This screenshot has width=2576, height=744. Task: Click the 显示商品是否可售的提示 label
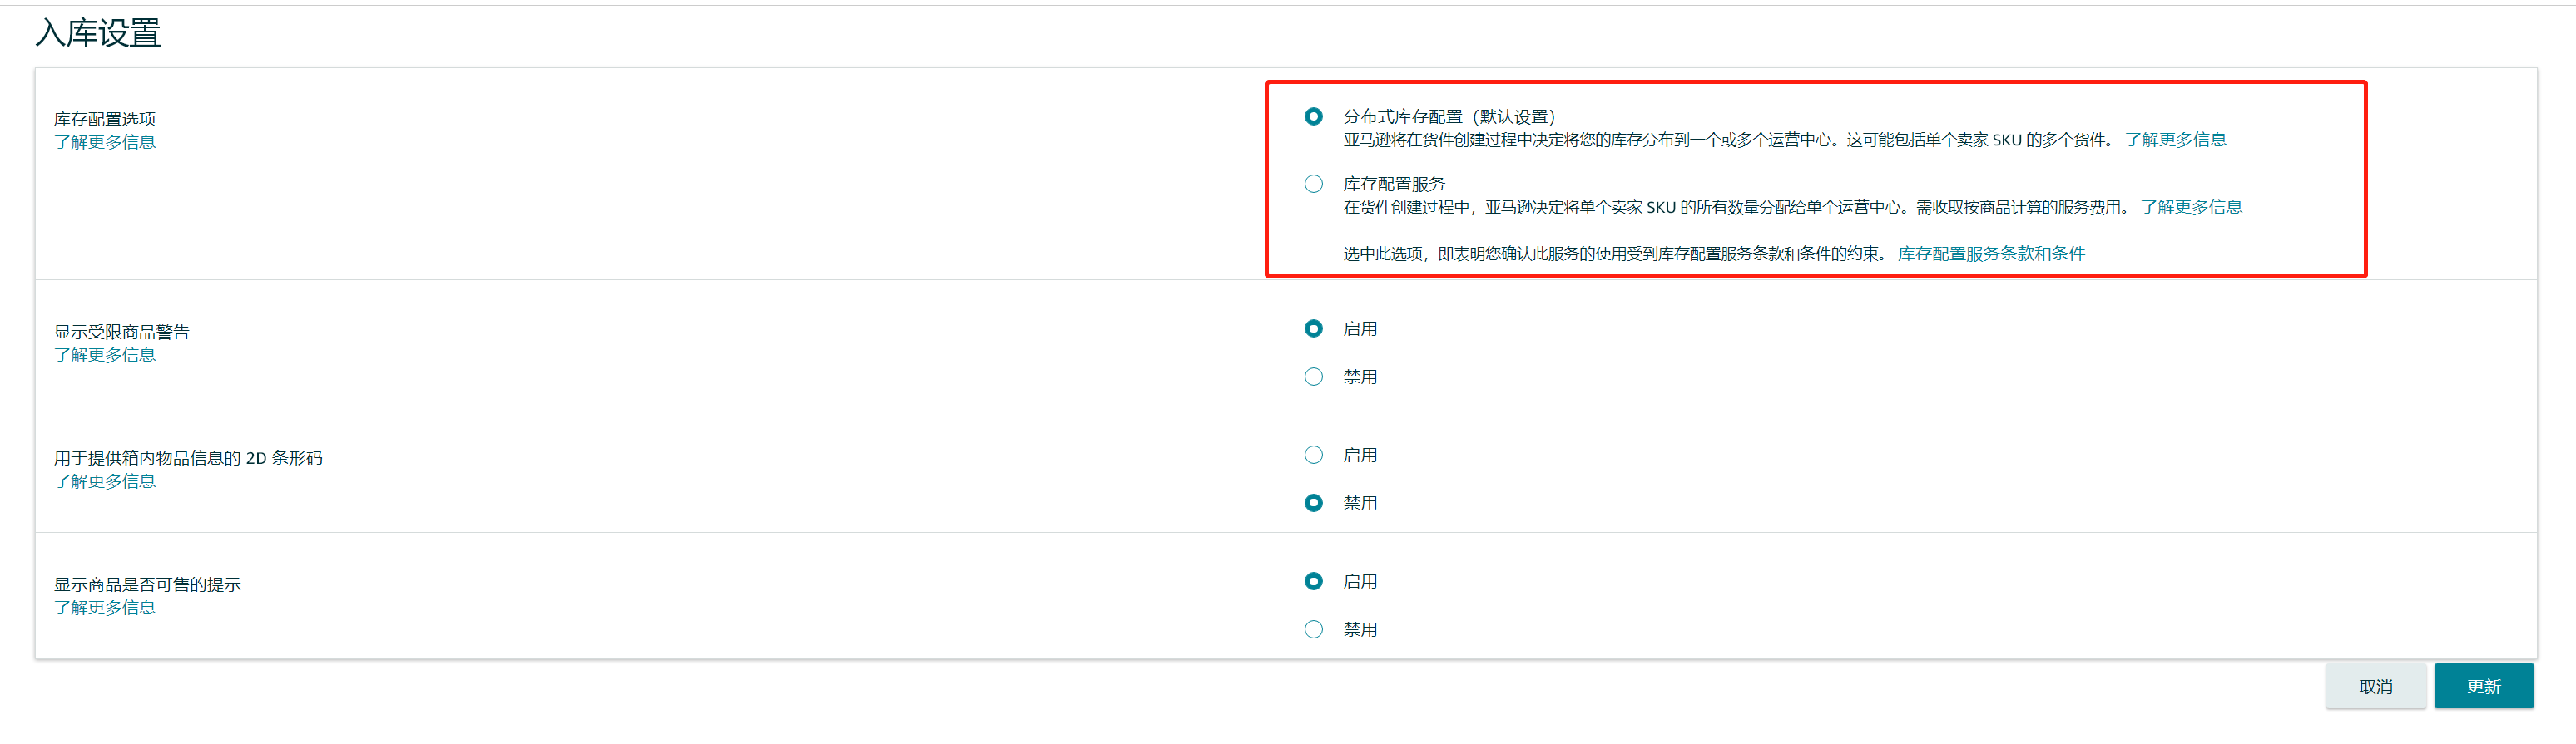click(x=148, y=584)
